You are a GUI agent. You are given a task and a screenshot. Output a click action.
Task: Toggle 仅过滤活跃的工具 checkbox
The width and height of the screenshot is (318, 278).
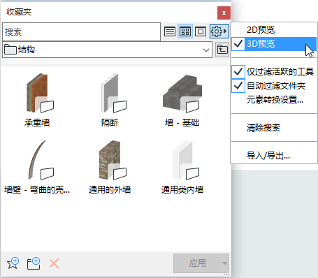[238, 72]
